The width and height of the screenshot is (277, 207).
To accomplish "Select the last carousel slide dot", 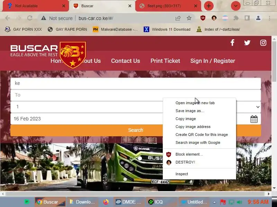I will click(140, 158).
